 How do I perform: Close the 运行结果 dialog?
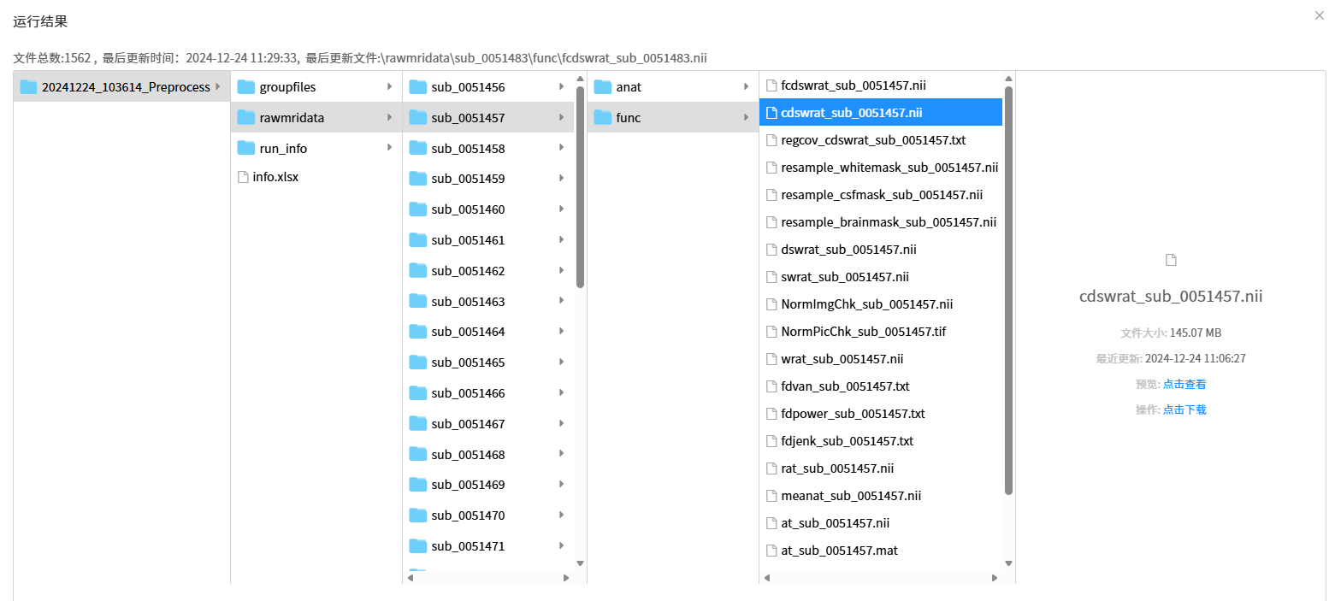(1319, 15)
